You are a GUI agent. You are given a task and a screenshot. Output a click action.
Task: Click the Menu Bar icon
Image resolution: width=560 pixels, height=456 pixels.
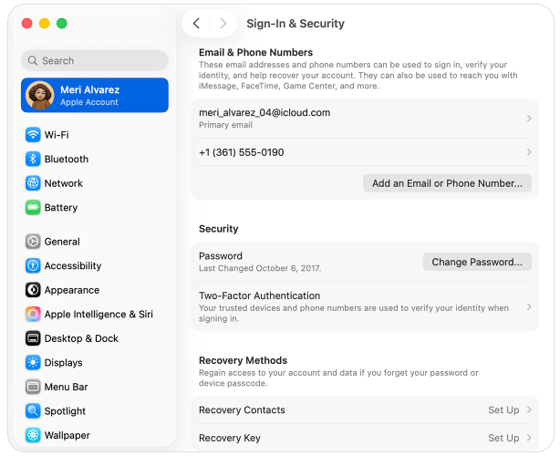pos(33,387)
